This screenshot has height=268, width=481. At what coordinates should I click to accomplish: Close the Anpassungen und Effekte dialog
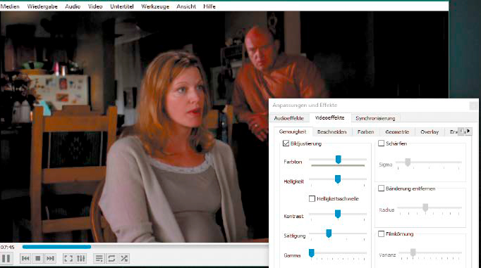click(x=473, y=106)
